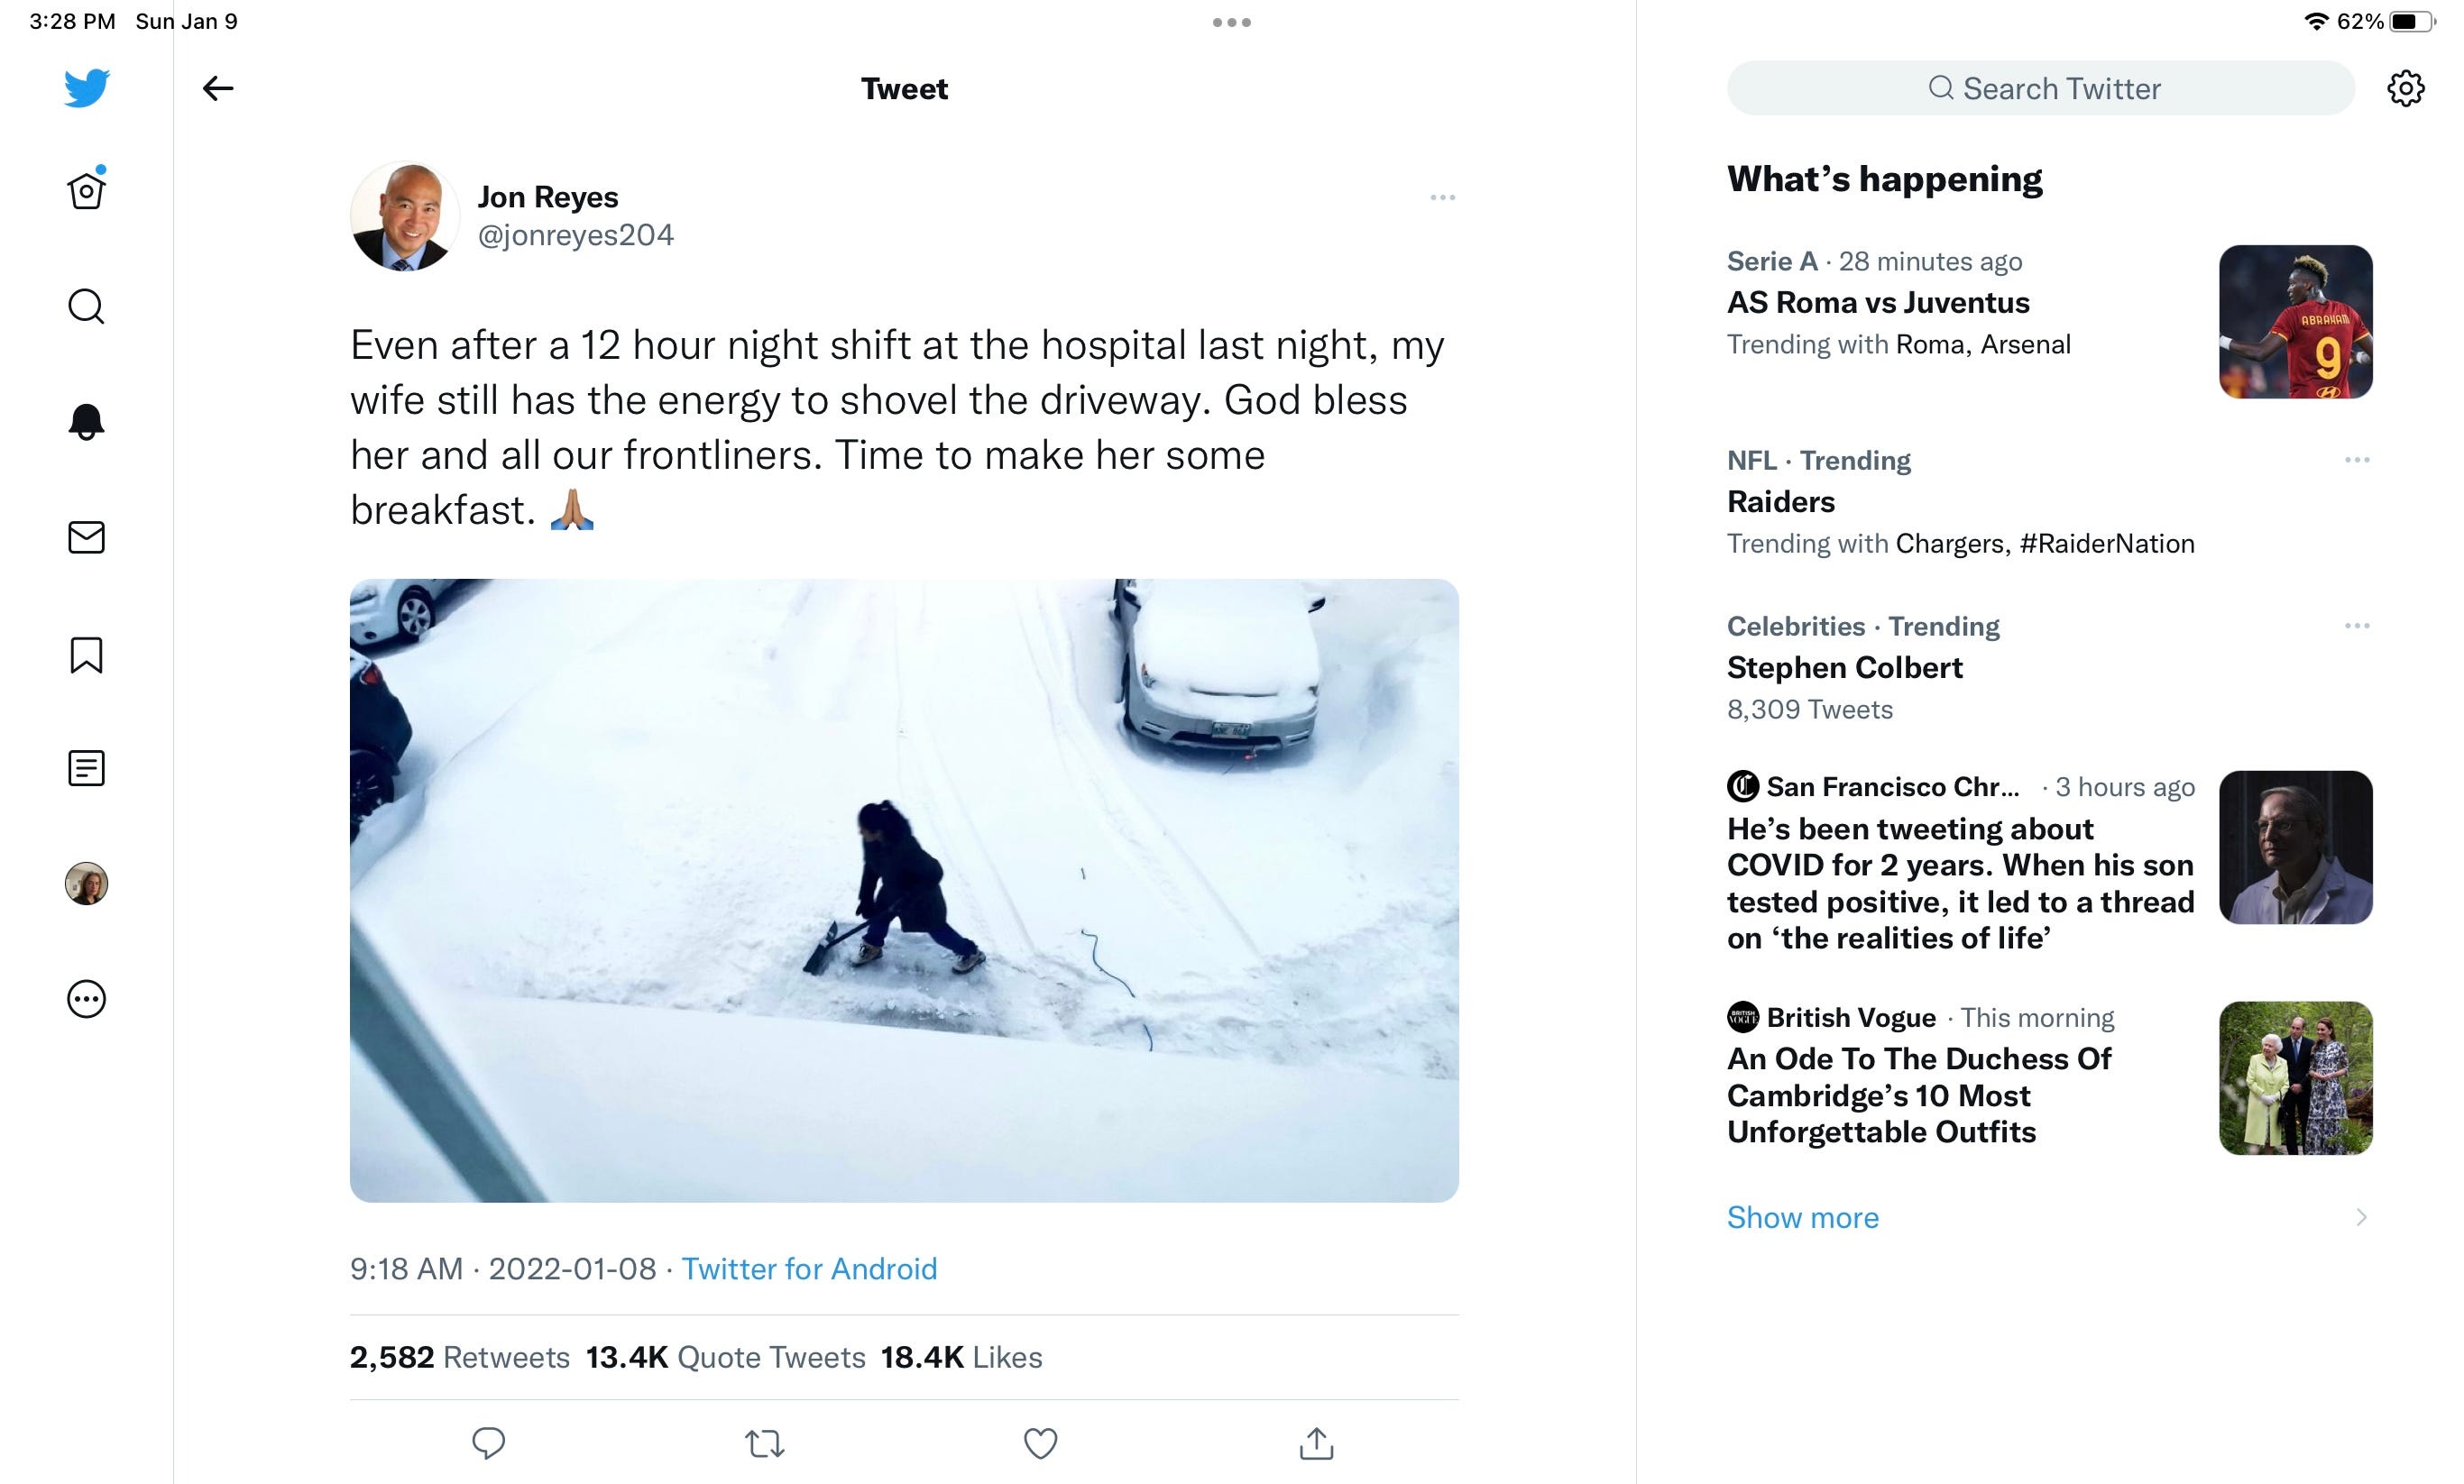Open Arsenal related trend link
This screenshot has height=1484, width=2464.
click(x=2025, y=344)
